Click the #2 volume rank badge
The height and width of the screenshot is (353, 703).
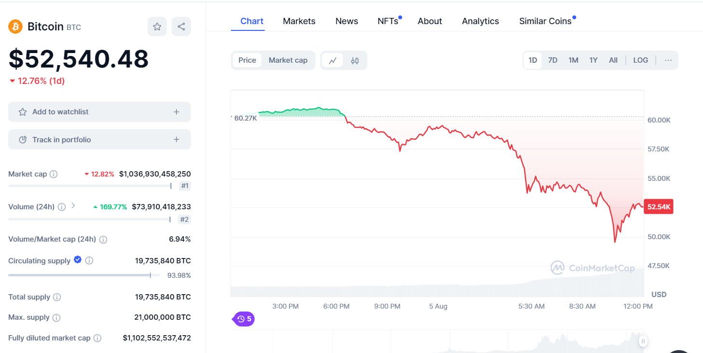(185, 219)
